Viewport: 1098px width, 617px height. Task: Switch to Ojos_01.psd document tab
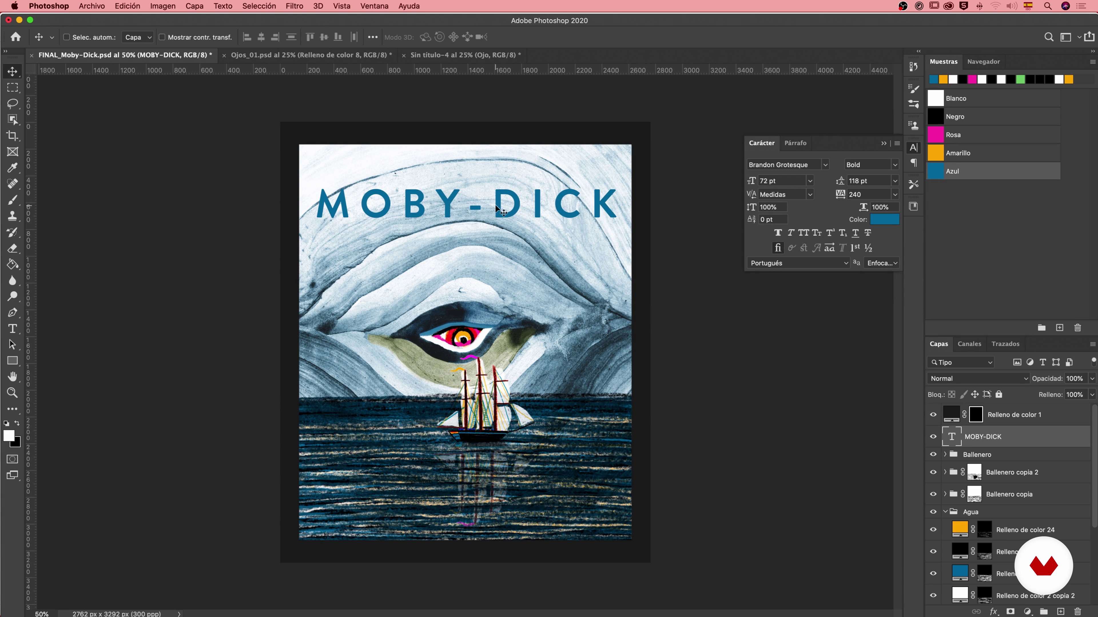311,55
